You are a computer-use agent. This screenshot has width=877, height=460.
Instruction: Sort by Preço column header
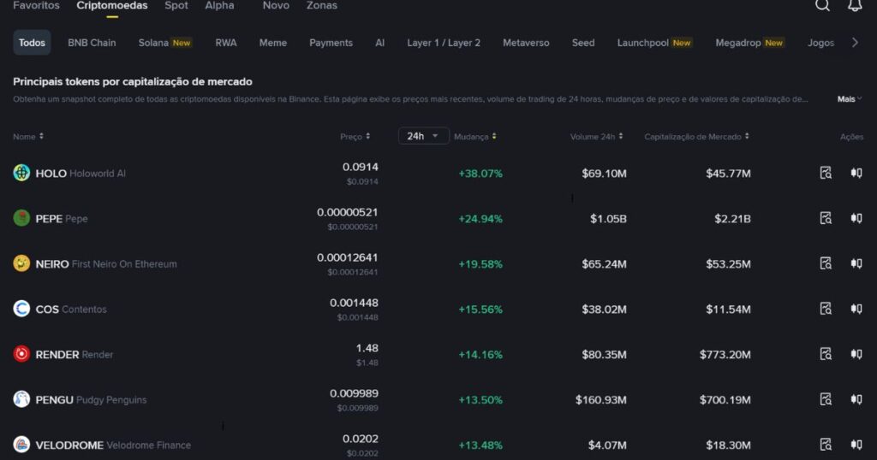355,137
